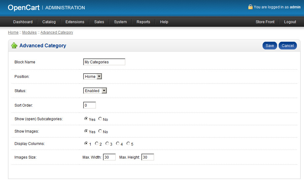Screen dimensions: 304x187
Task: Open the System menu
Action: click(x=120, y=22)
